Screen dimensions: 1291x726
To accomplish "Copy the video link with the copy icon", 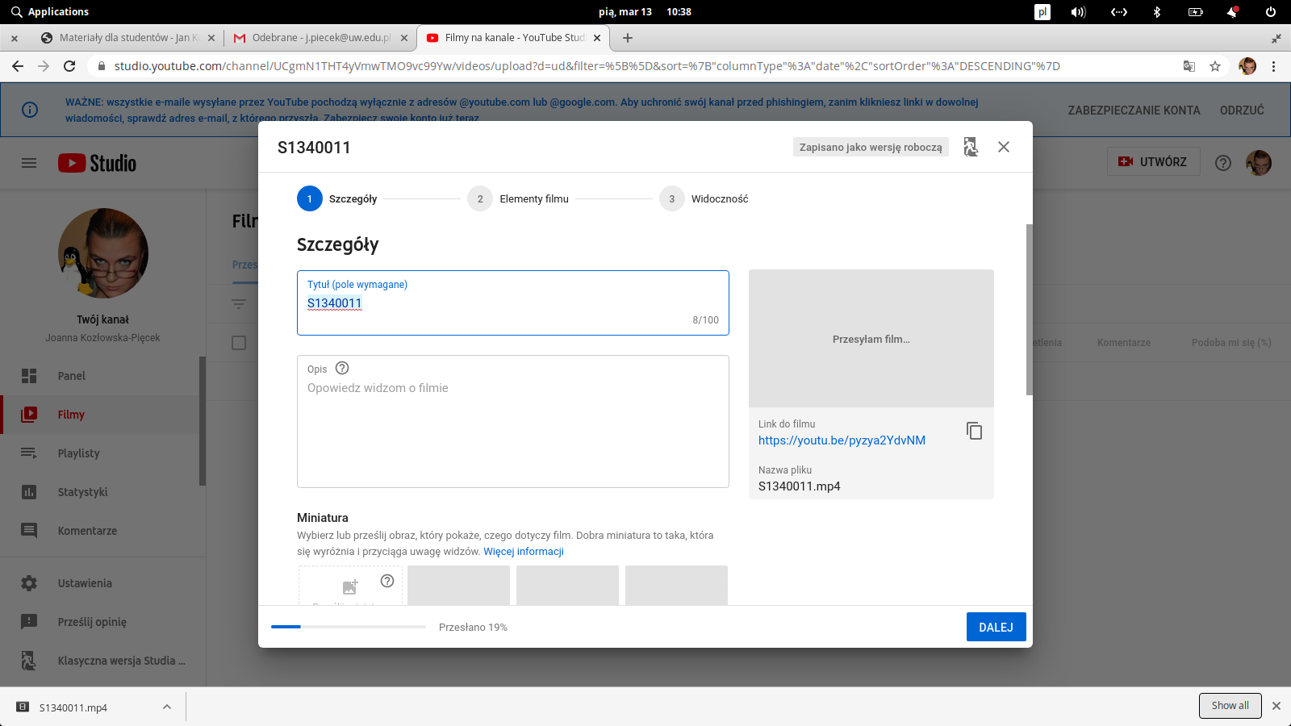I will pos(974,431).
